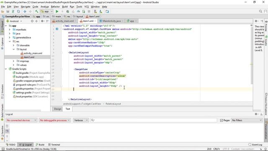
Task: Expand the drawable folder
Action: click(x=13, y=45)
